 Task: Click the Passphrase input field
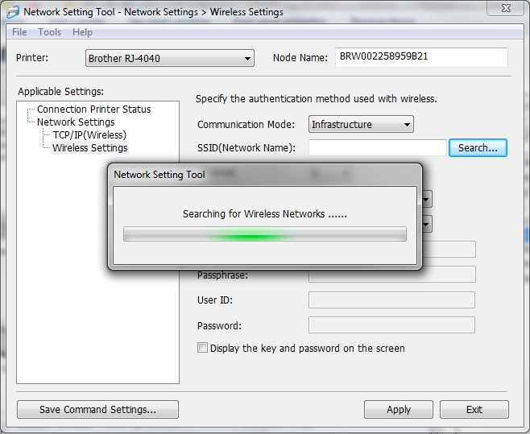click(391, 275)
